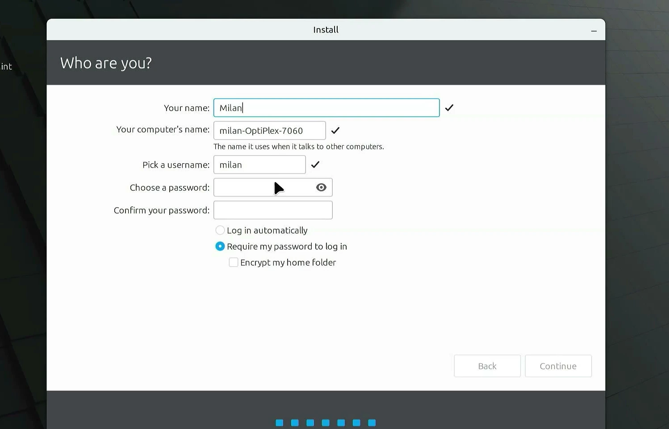
Task: Click 'The name it uses when it talks' hint
Action: tap(299, 146)
